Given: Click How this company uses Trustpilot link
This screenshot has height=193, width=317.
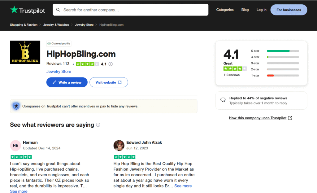Looking at the screenshot, I should 258,118.
